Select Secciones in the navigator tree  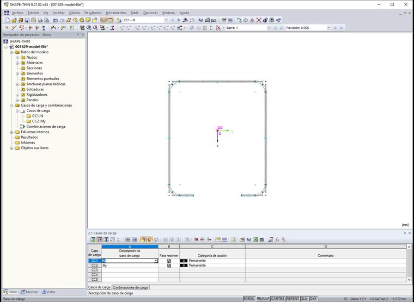coord(34,68)
